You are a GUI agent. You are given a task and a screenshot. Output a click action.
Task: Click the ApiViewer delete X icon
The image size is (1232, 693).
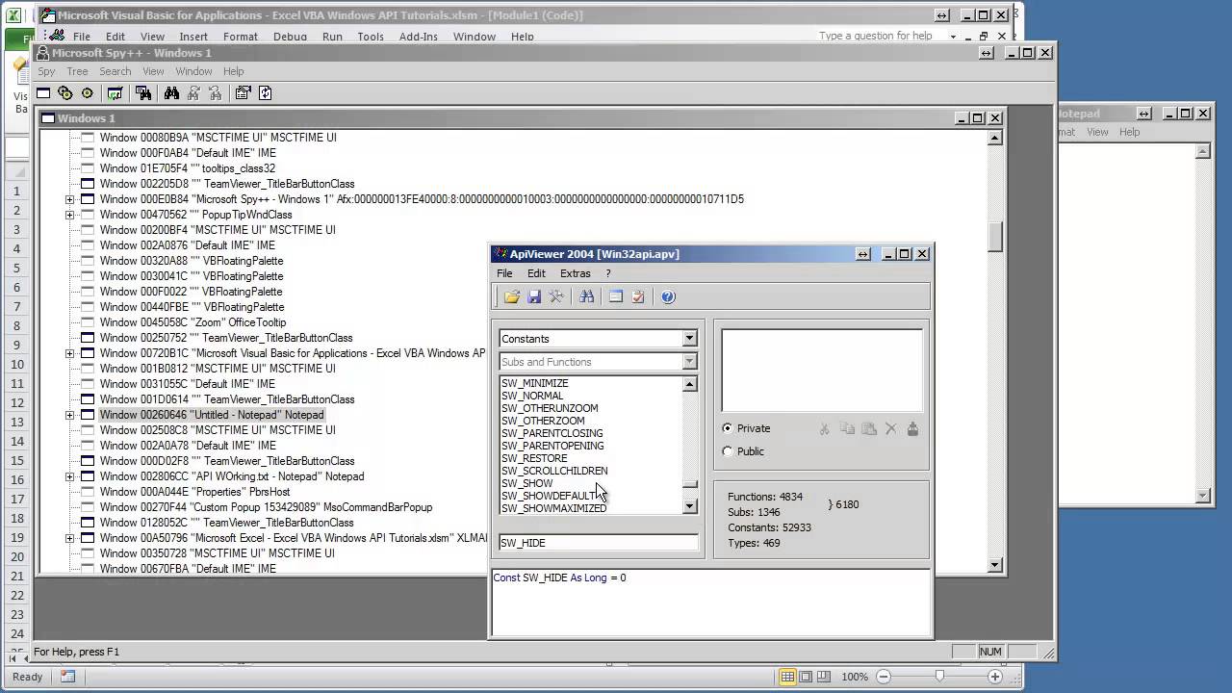(x=891, y=429)
